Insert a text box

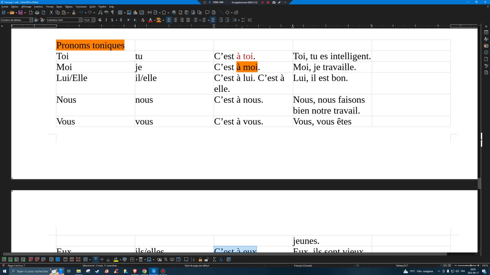point(142,13)
